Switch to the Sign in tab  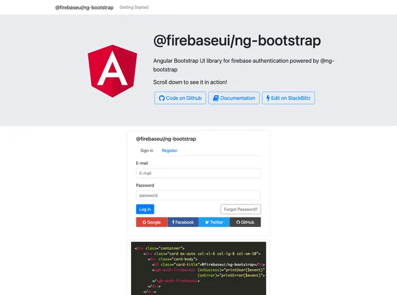point(147,150)
